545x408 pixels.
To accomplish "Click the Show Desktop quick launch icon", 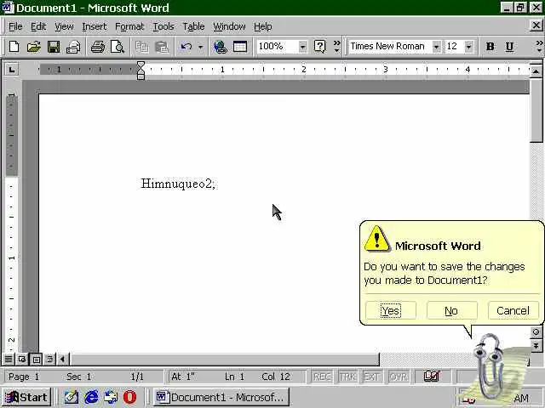I will 72,397.
